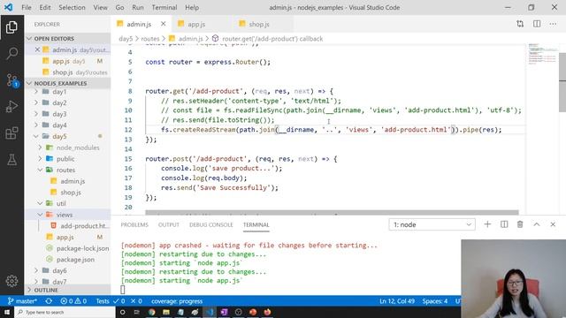566x318 pixels.
Task: Open the Extensions view
Action: 11,133
